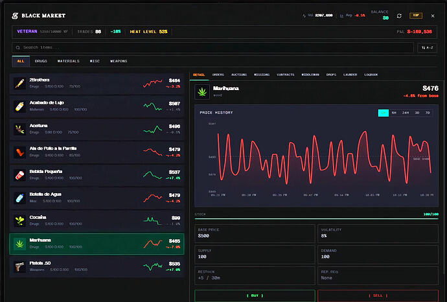The width and height of the screenshot is (447, 302).
Task: Open the VIP badge menu
Action: (416, 16)
